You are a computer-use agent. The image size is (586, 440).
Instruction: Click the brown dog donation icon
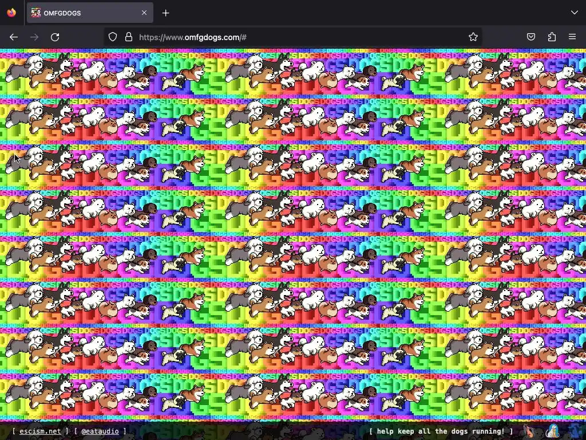529,431
